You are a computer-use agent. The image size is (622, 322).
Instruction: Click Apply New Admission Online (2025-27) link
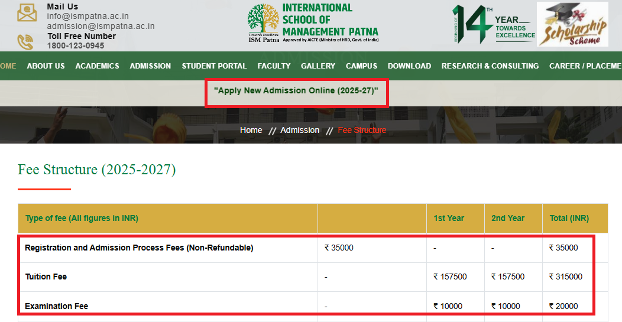pyautogui.click(x=296, y=90)
